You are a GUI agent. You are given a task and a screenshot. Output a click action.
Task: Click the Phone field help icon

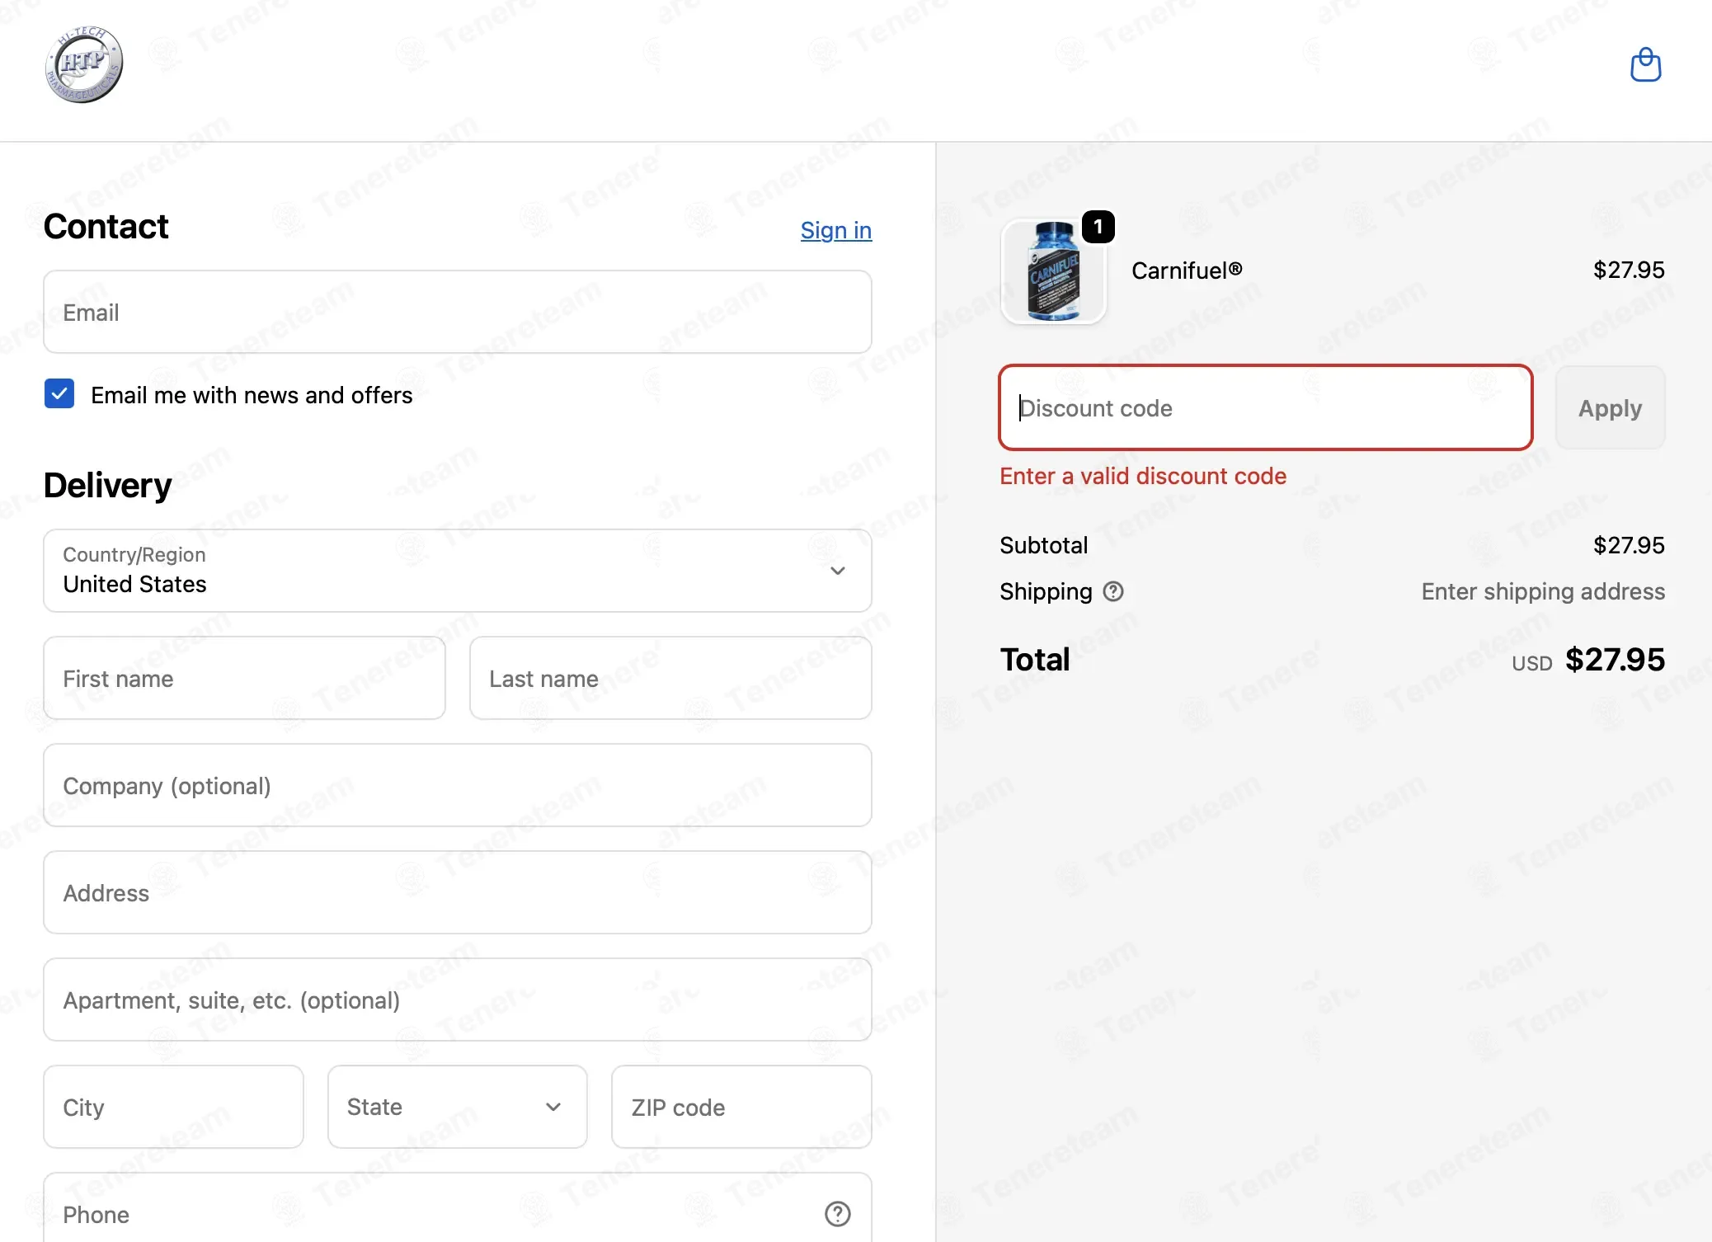pyautogui.click(x=838, y=1214)
